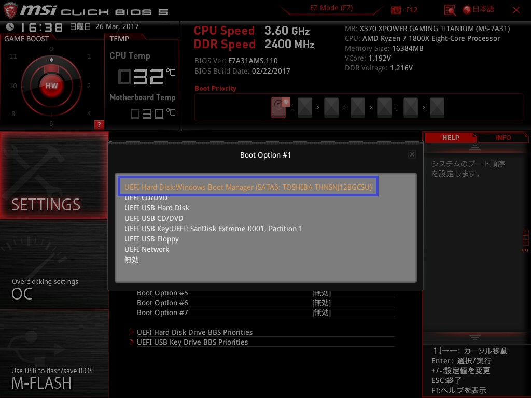Change language via 日本語 globe
This screenshot has width=531, height=398.
(x=478, y=9)
